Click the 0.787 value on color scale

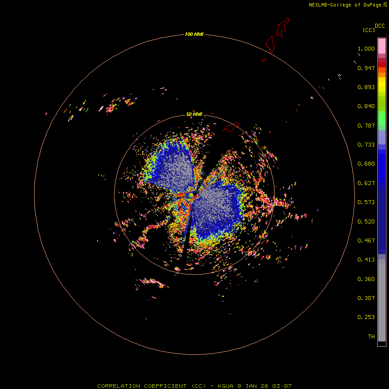[366, 125]
